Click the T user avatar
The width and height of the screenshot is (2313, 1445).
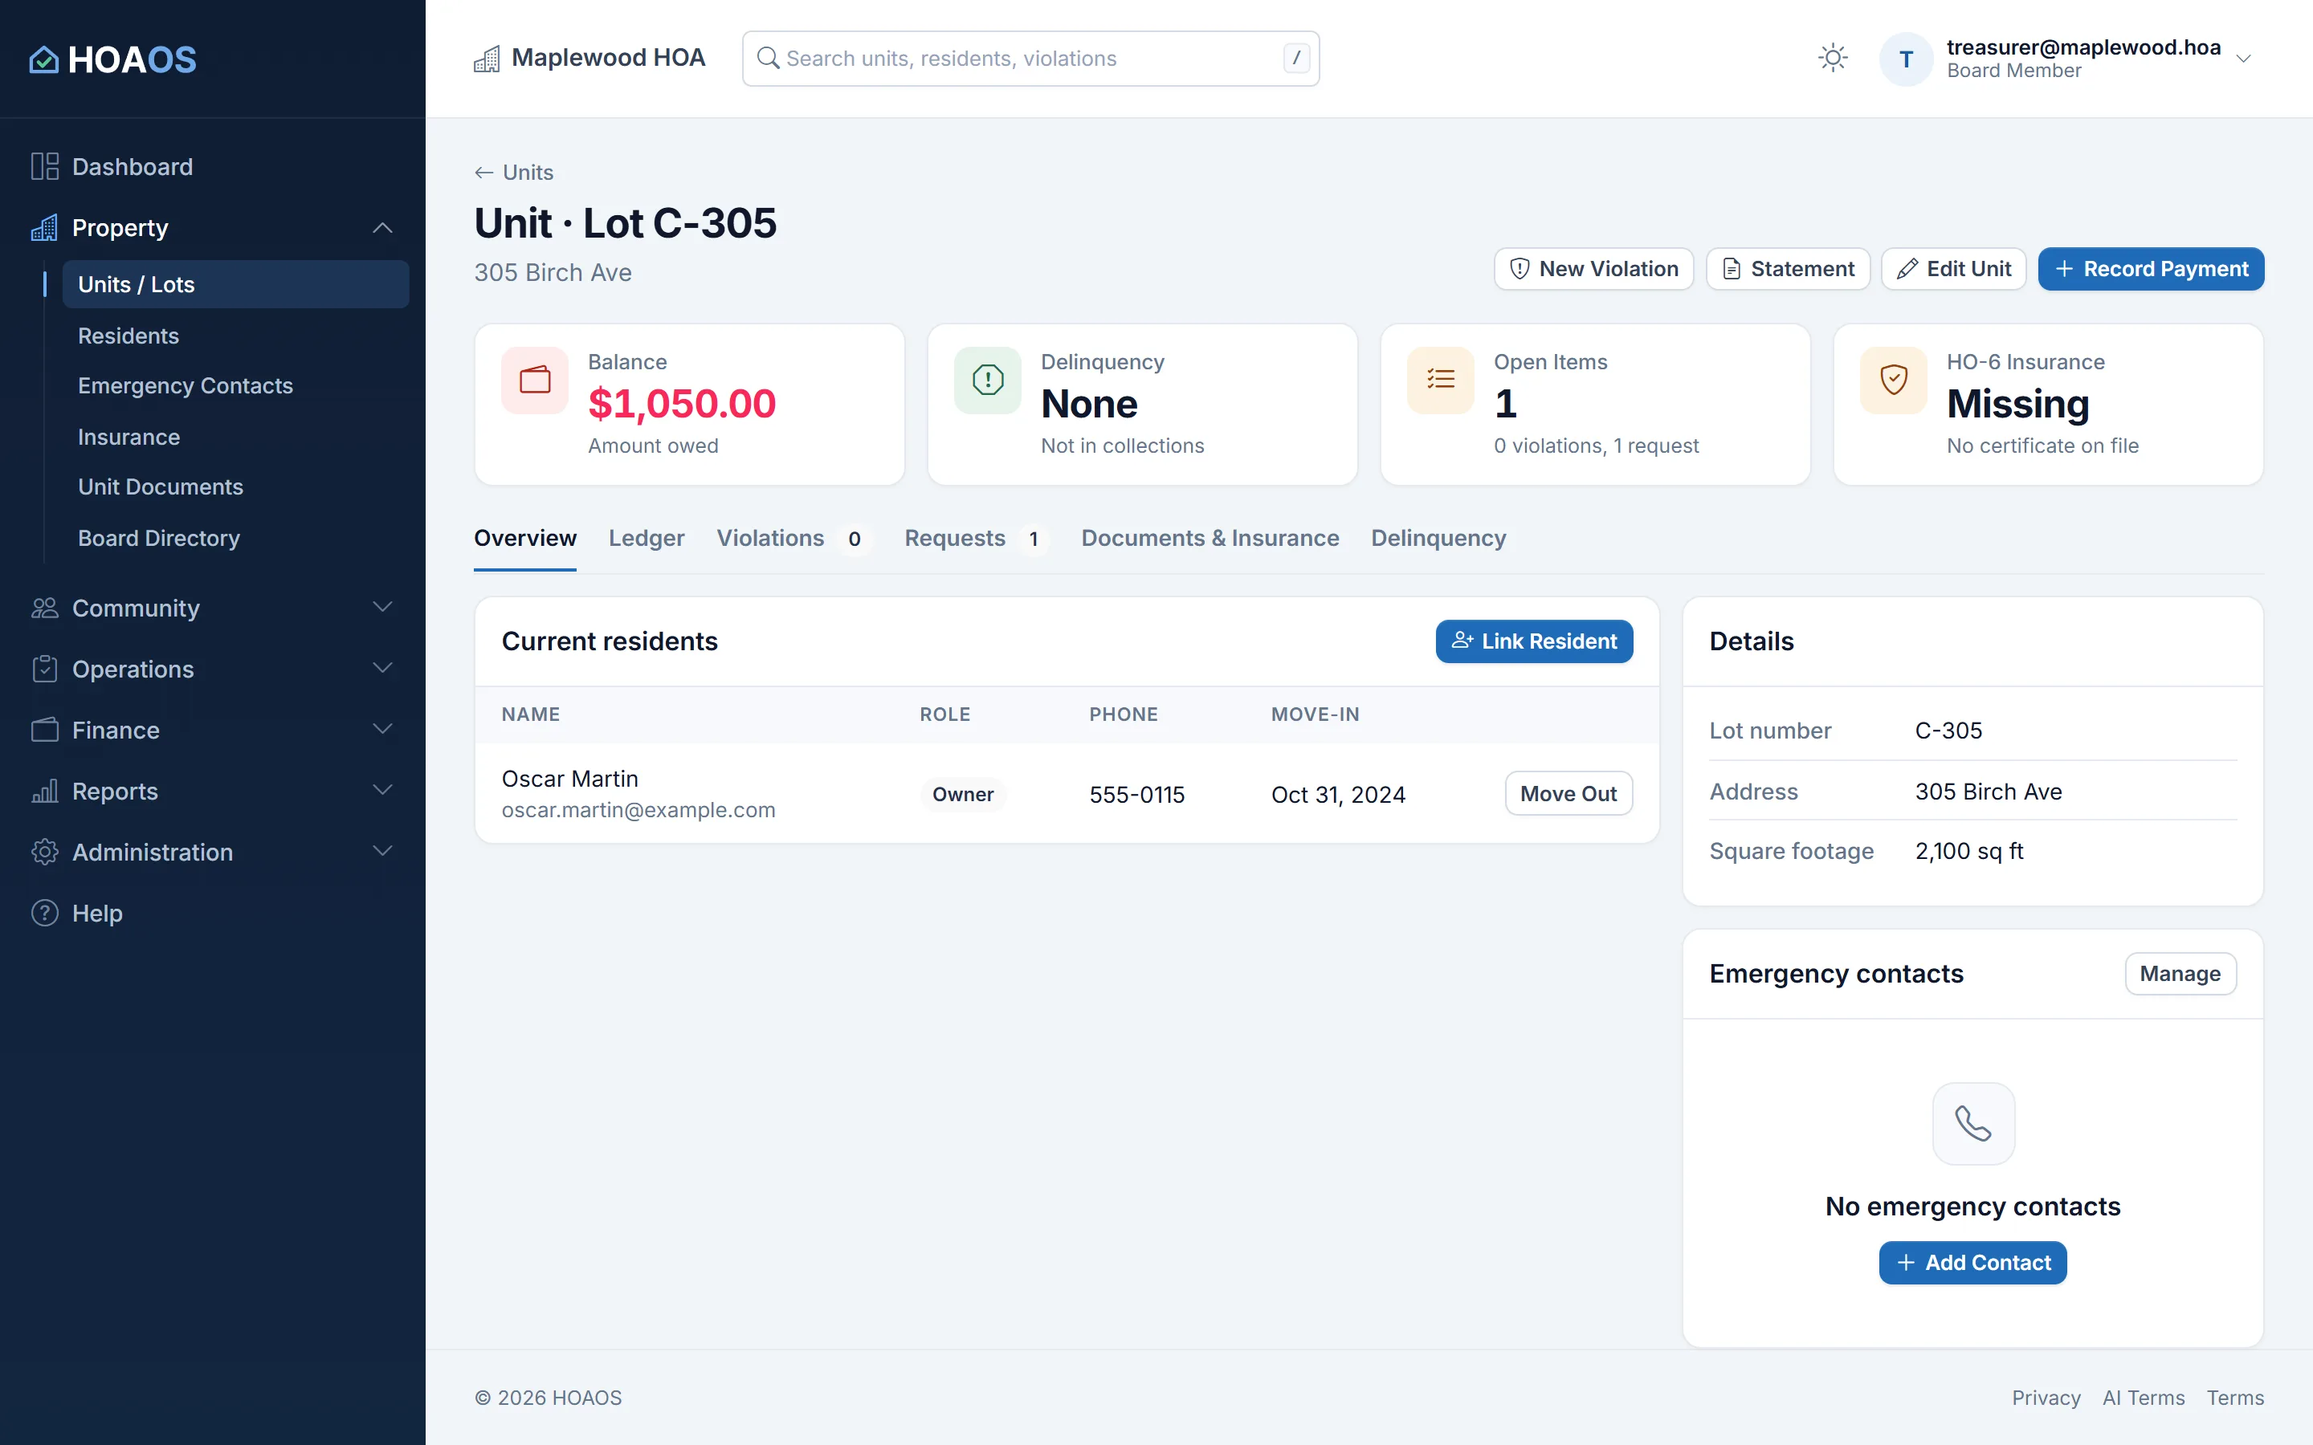point(1906,59)
